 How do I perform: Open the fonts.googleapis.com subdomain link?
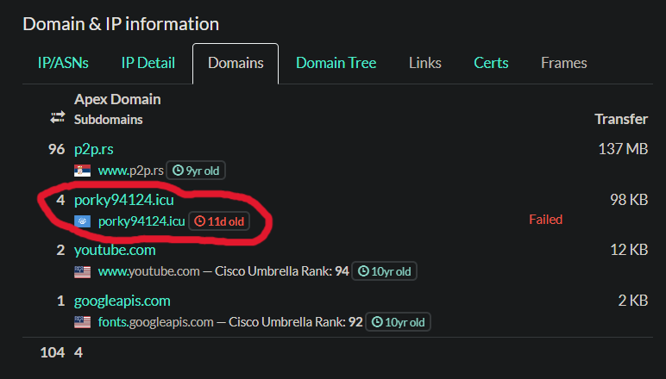[156, 322]
